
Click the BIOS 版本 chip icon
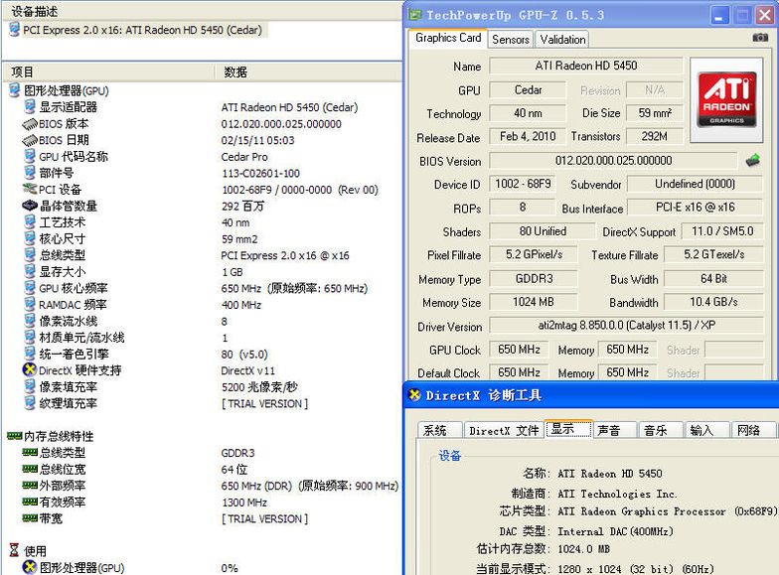(30, 123)
